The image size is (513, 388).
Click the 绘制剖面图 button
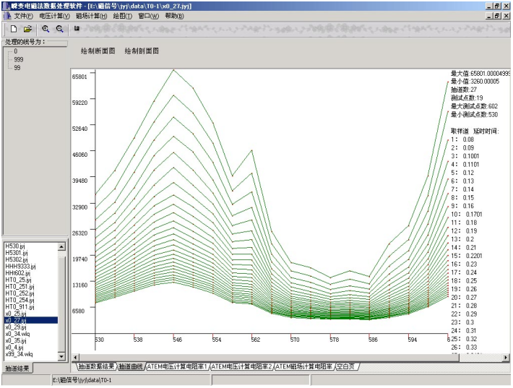pos(142,51)
